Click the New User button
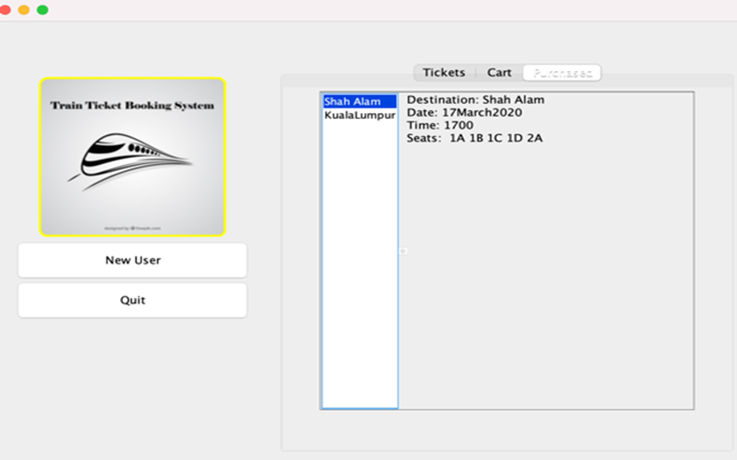The width and height of the screenshot is (737, 460). [x=133, y=260]
